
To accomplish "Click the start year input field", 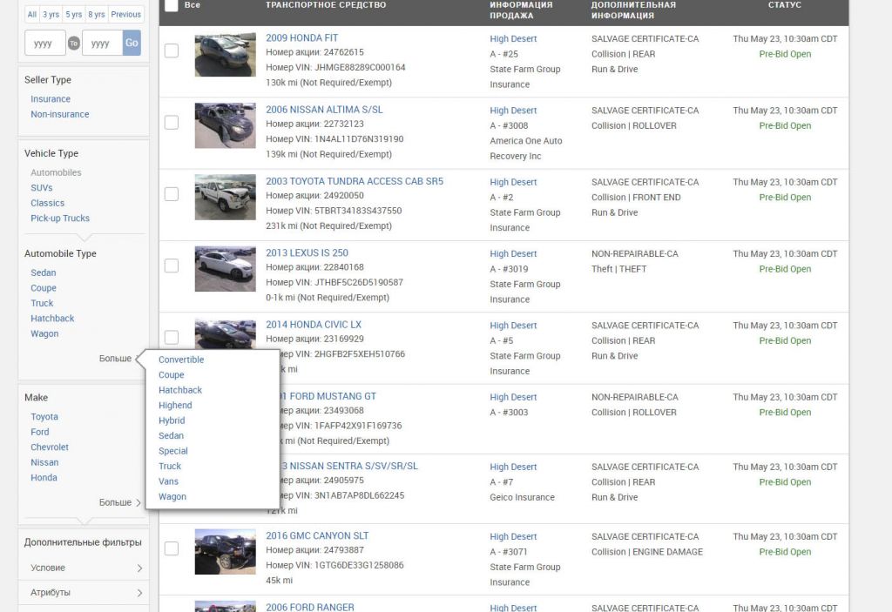I will pyautogui.click(x=45, y=43).
